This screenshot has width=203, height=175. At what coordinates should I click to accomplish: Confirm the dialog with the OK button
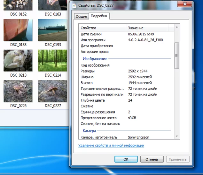(126, 159)
